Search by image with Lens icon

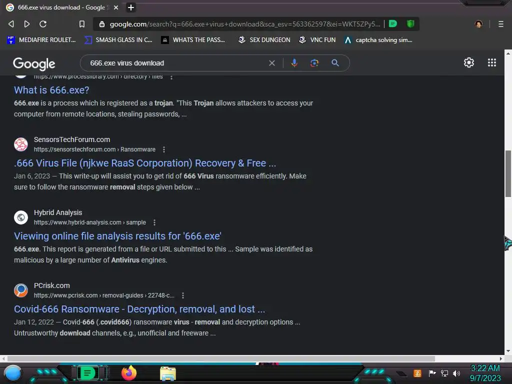[x=314, y=63]
